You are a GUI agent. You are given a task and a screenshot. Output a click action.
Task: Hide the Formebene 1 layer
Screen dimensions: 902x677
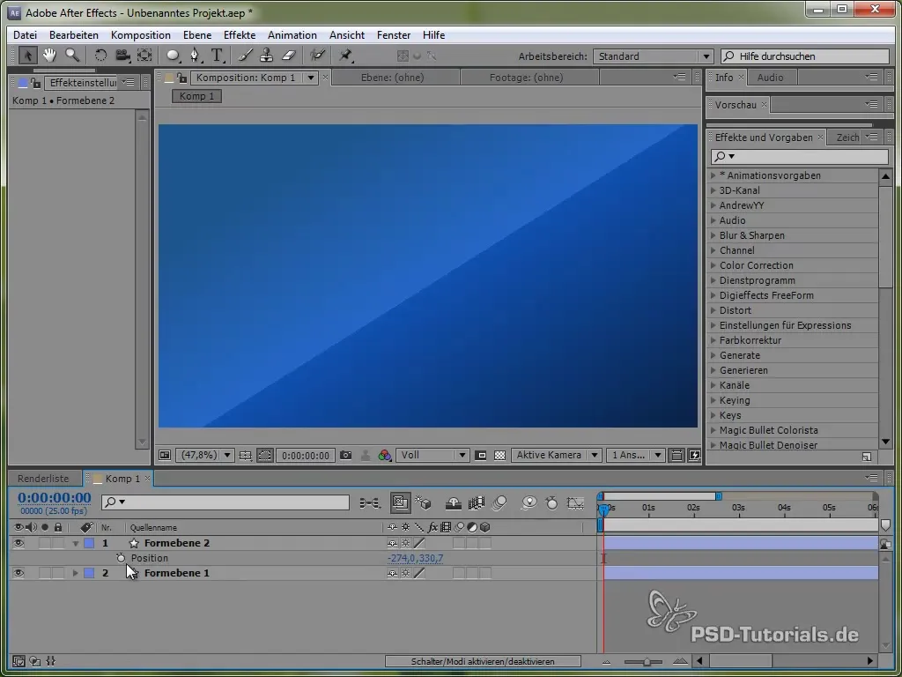[x=18, y=573]
